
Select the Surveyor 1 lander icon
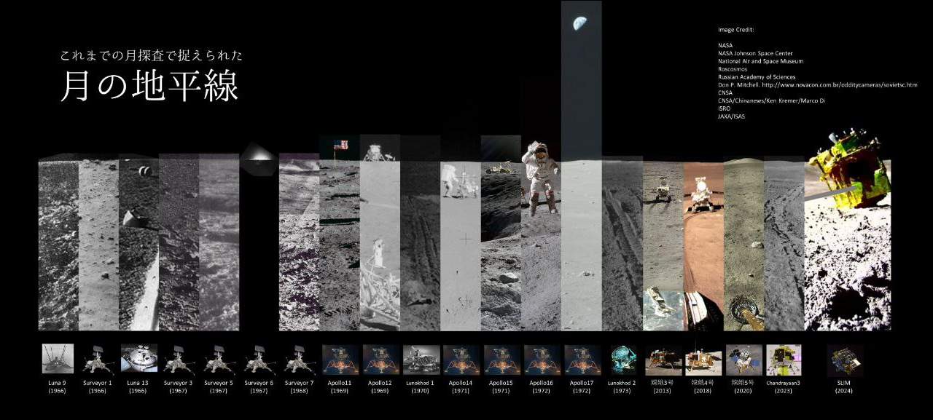coord(98,360)
